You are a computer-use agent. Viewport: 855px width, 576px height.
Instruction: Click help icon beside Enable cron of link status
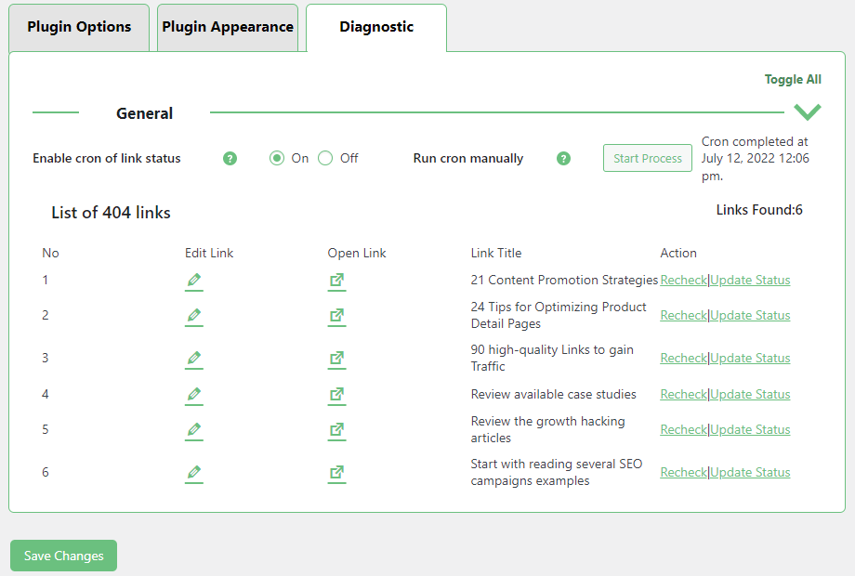(230, 159)
